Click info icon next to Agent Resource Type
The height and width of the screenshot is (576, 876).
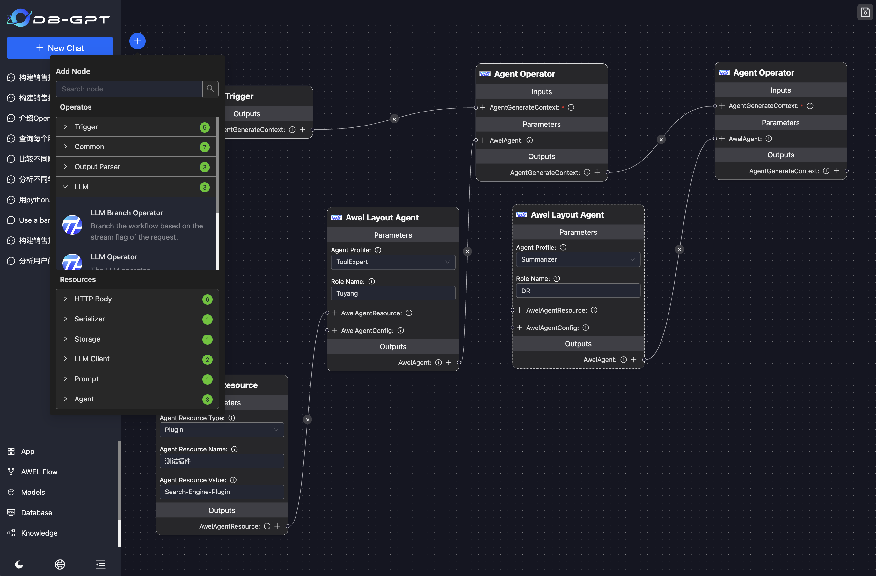pyautogui.click(x=231, y=418)
